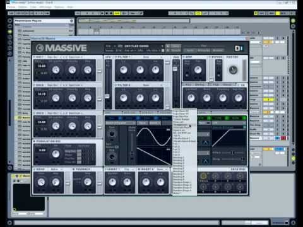Select the Live Devices browser sidebar icon

9,26
